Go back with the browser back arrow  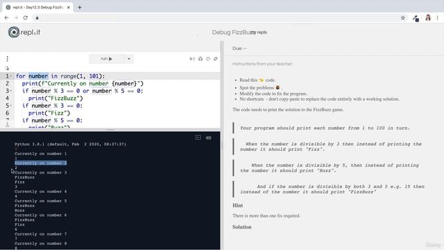6,18
